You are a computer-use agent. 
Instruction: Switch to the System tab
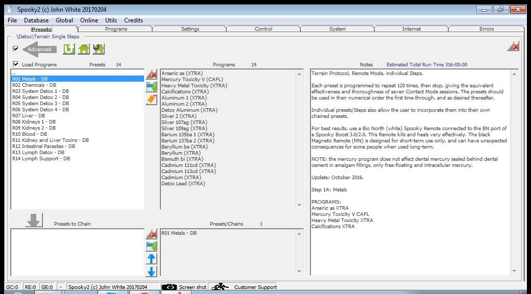tap(337, 29)
